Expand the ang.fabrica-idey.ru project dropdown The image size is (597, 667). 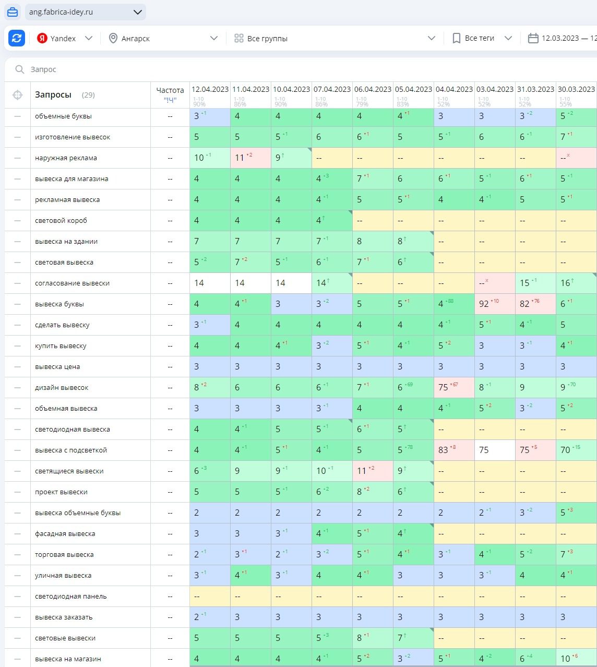pos(138,12)
